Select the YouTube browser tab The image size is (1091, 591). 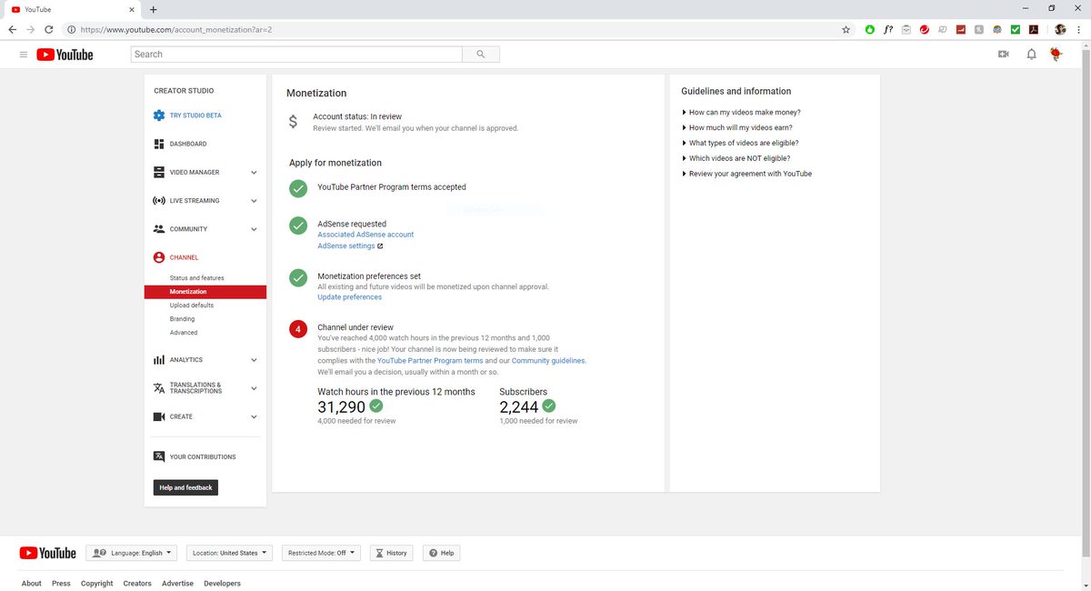[x=73, y=9]
